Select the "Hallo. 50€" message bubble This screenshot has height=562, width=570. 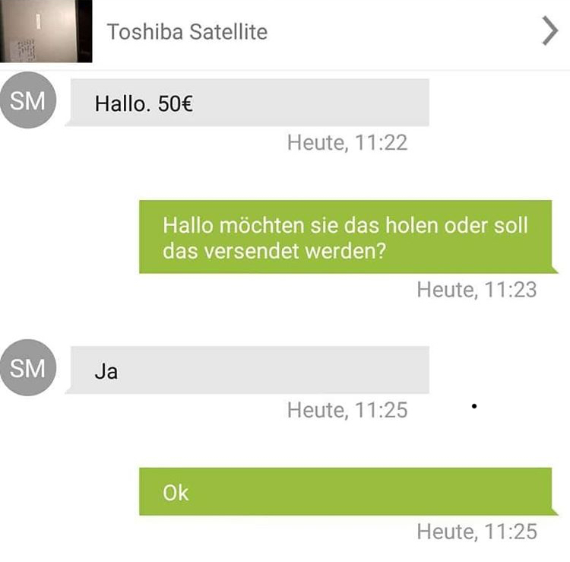[249, 103]
